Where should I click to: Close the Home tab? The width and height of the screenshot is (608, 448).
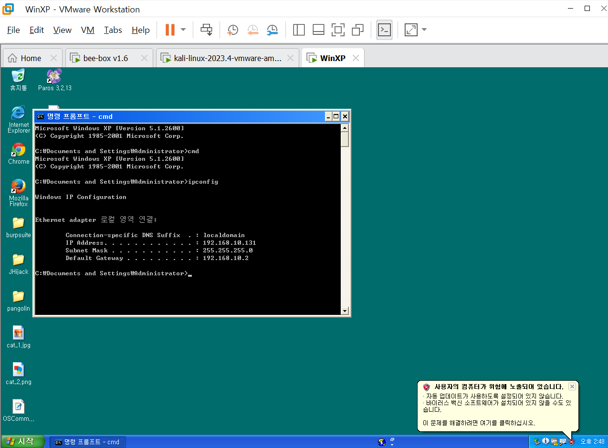point(53,58)
